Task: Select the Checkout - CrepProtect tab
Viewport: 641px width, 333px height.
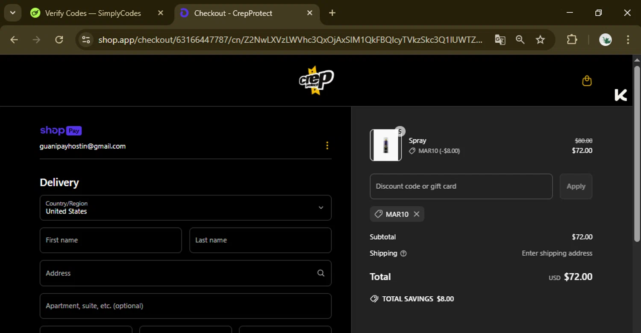Action: (x=233, y=13)
